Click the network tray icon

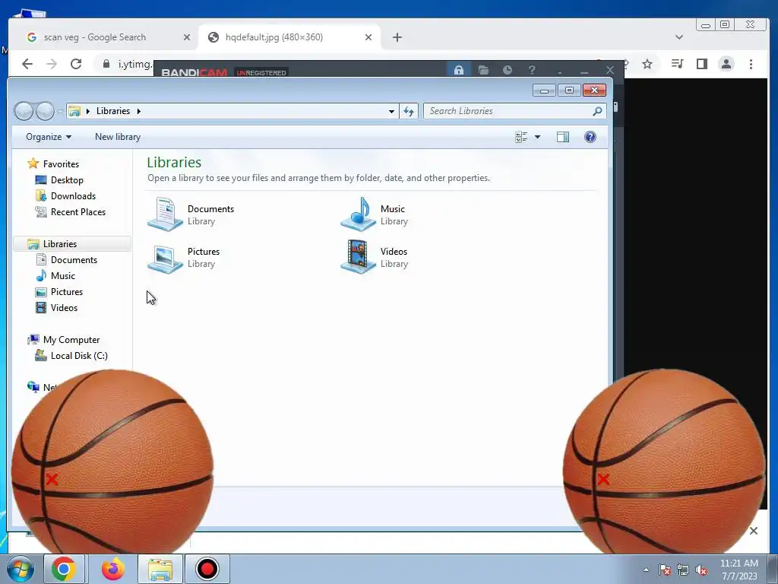pyautogui.click(x=683, y=570)
